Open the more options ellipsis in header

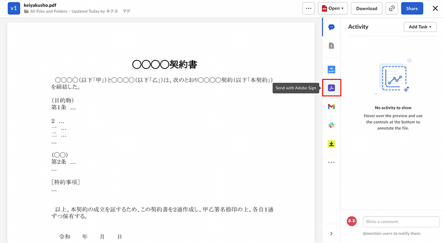tap(309, 8)
